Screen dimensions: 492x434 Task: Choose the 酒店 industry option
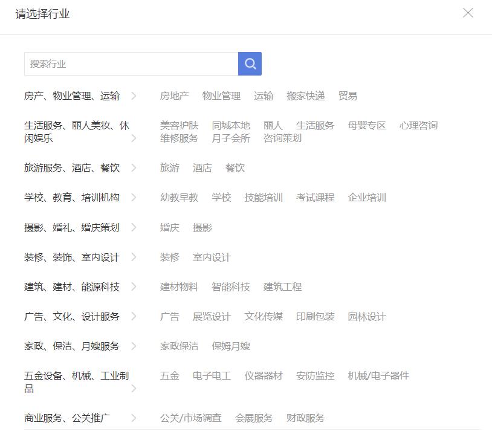202,168
